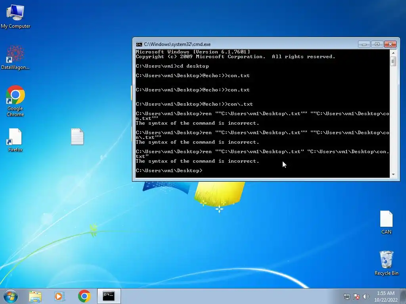Click the Copyright 2009 Microsoft Corporation line
406x304 pixels.
pos(236,57)
